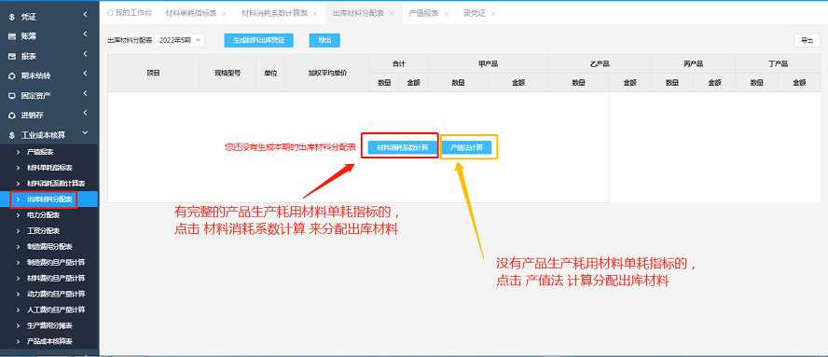The width and height of the screenshot is (828, 357).
Task: Click the 材料消耗系数计算 button
Action: (x=403, y=147)
